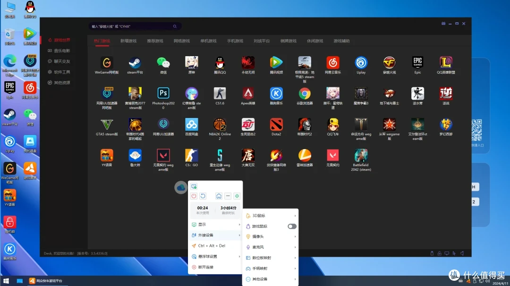Click the monitor status icon in popup
The image size is (510, 286).
click(x=194, y=186)
